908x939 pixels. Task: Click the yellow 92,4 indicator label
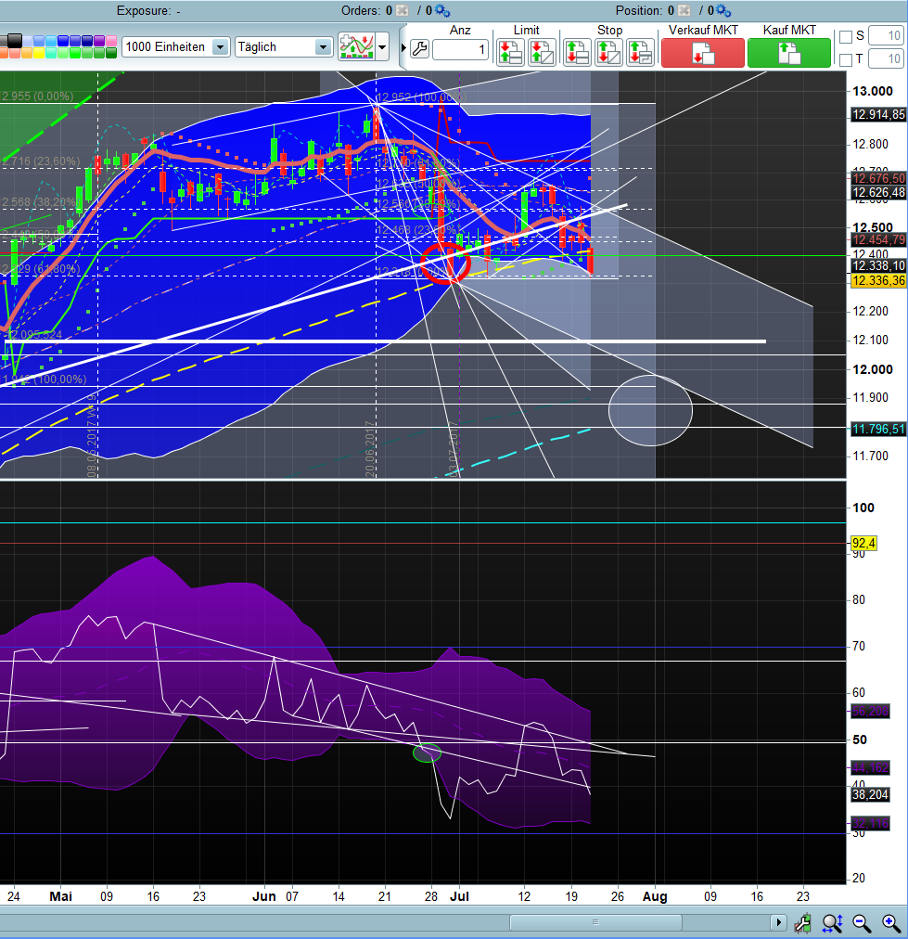coord(863,543)
